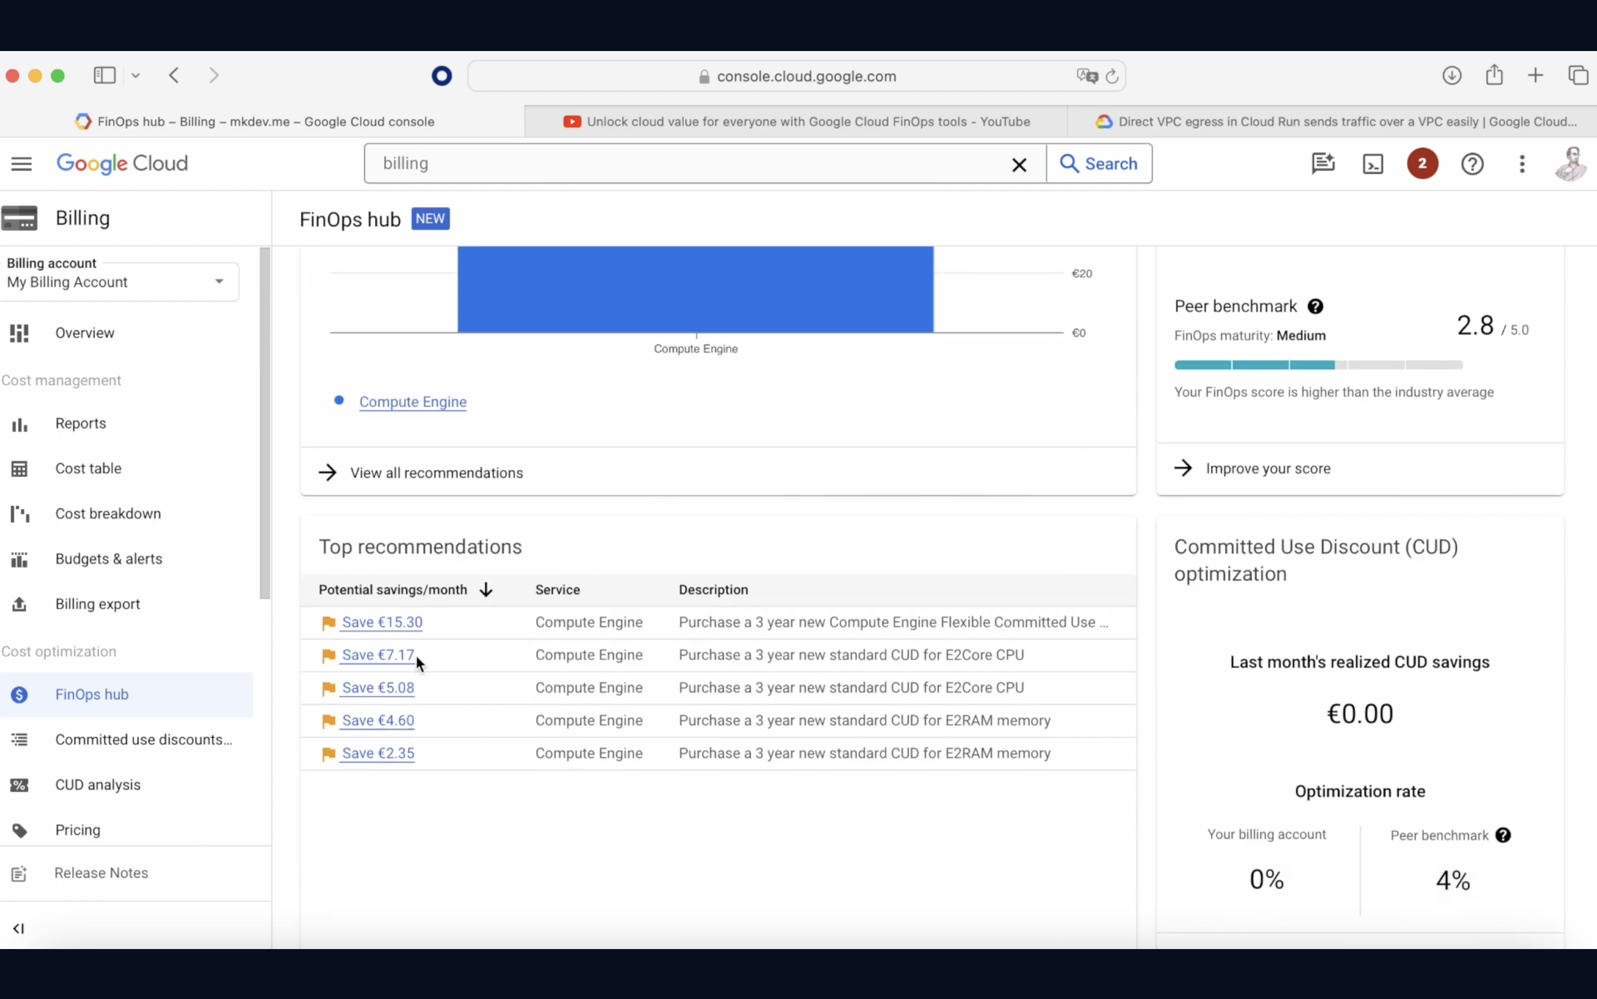Viewport: 1597px width, 999px height.
Task: Click the Google Cloud hamburger menu icon
Action: click(x=21, y=163)
